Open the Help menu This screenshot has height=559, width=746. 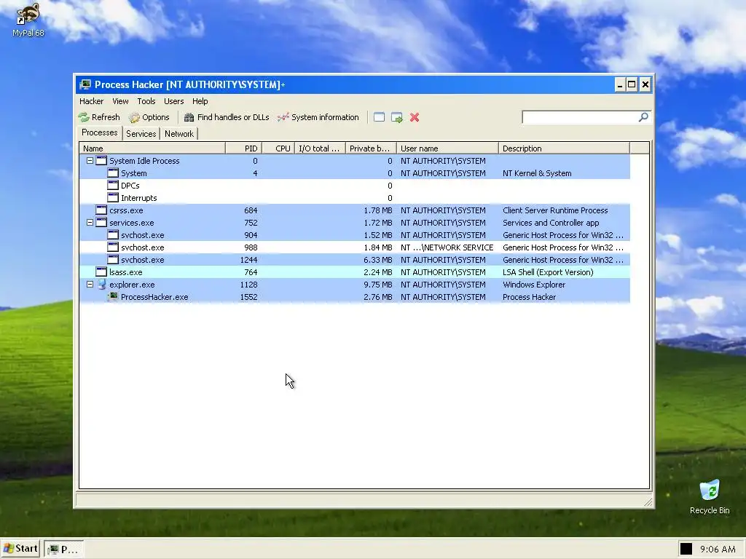click(x=200, y=101)
